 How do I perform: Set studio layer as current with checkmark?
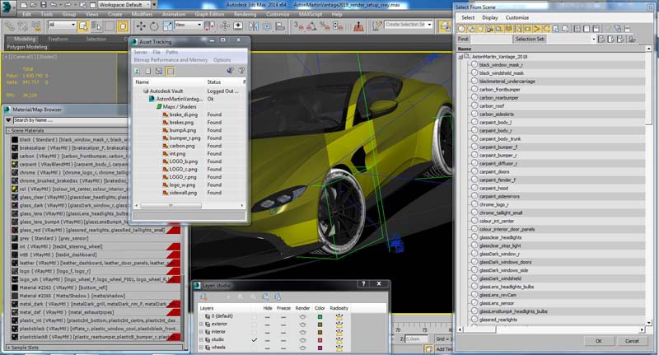pyautogui.click(x=254, y=339)
